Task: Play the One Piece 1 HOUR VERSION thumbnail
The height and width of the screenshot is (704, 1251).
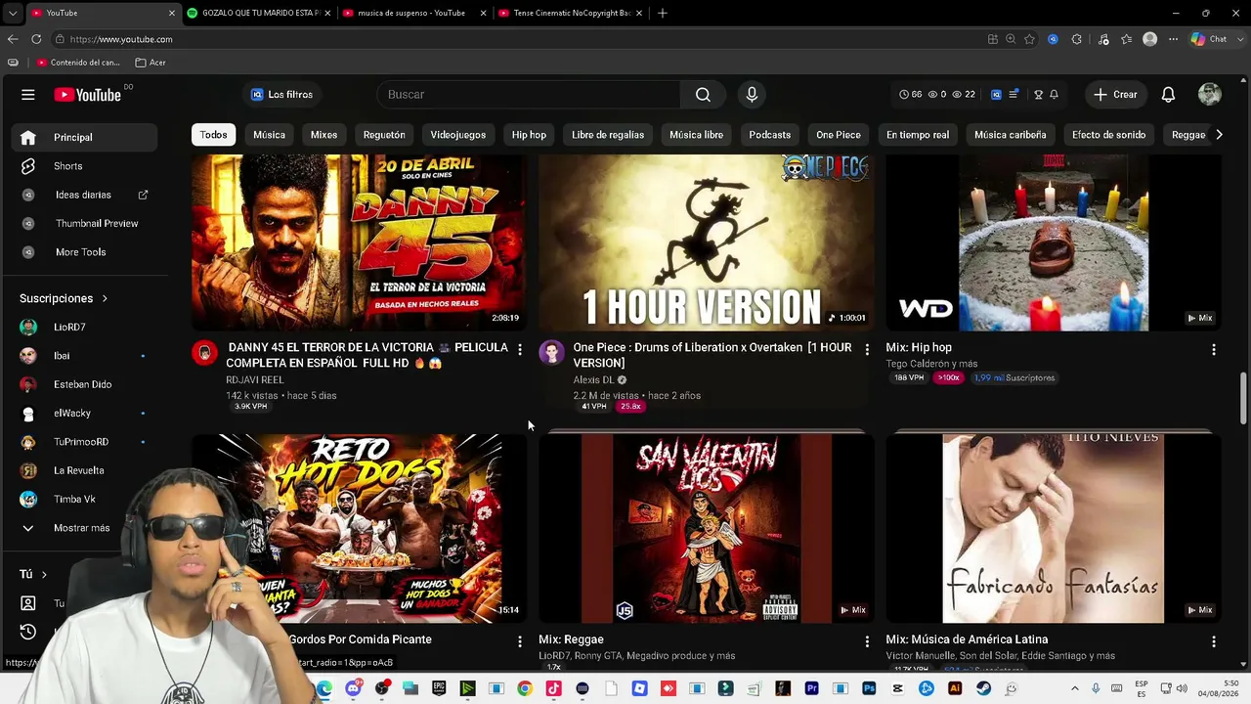Action: pos(706,242)
